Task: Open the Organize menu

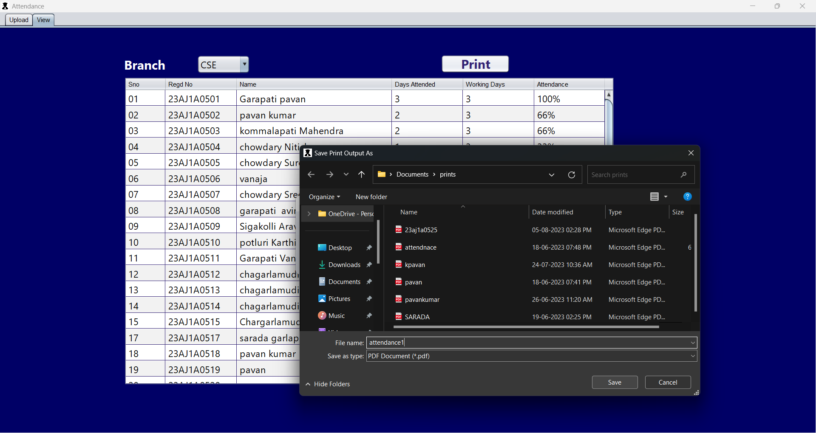Action: click(x=325, y=197)
